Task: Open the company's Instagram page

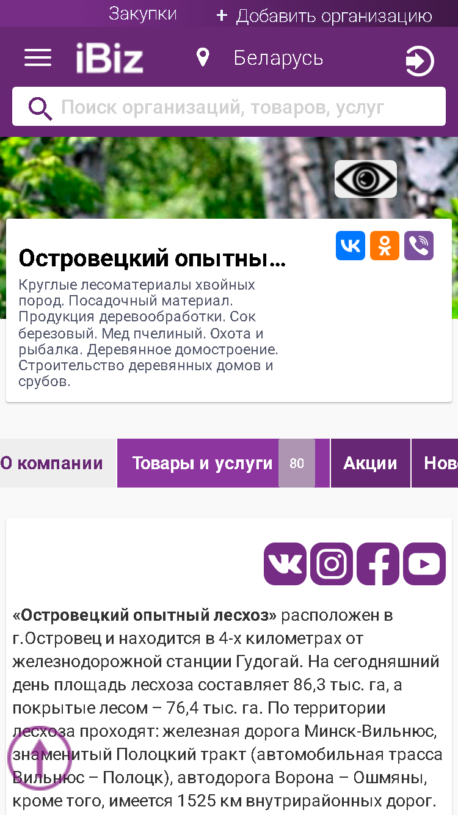Action: coord(332,564)
